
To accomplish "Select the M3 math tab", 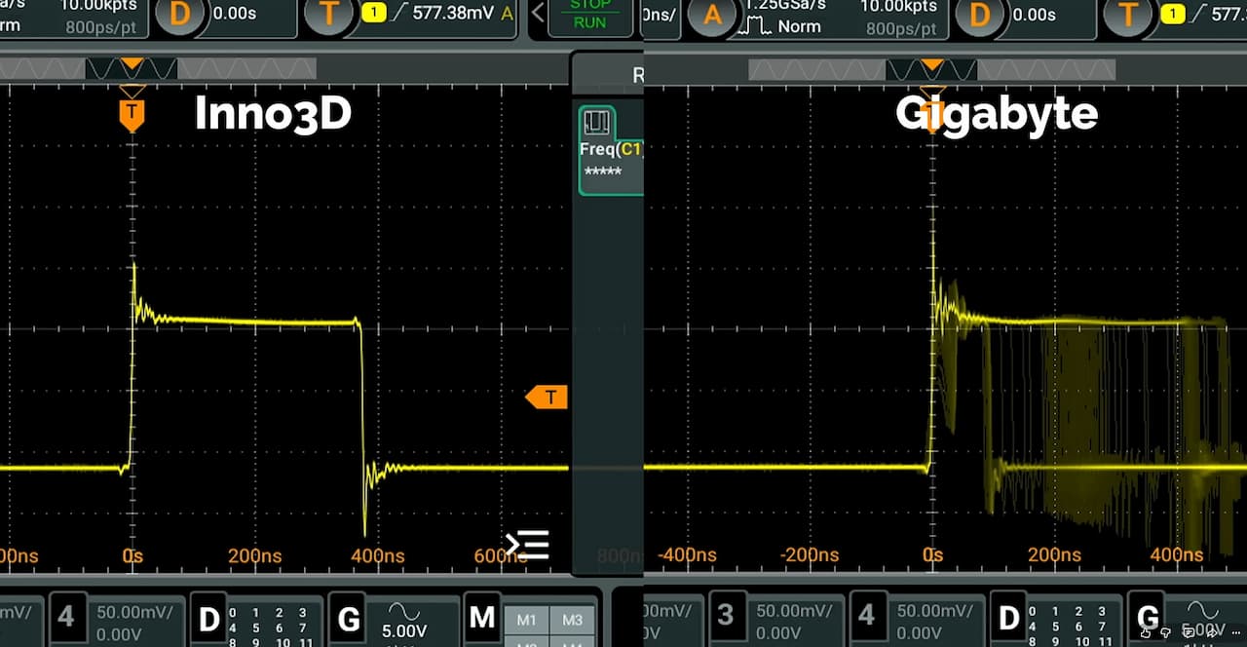I will tap(572, 620).
